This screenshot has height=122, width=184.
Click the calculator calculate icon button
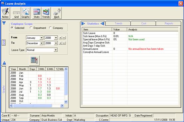34,60
